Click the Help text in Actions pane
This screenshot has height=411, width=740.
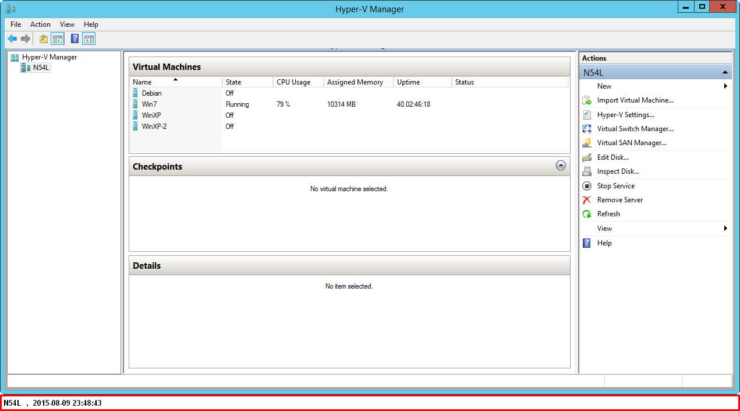pyautogui.click(x=604, y=243)
